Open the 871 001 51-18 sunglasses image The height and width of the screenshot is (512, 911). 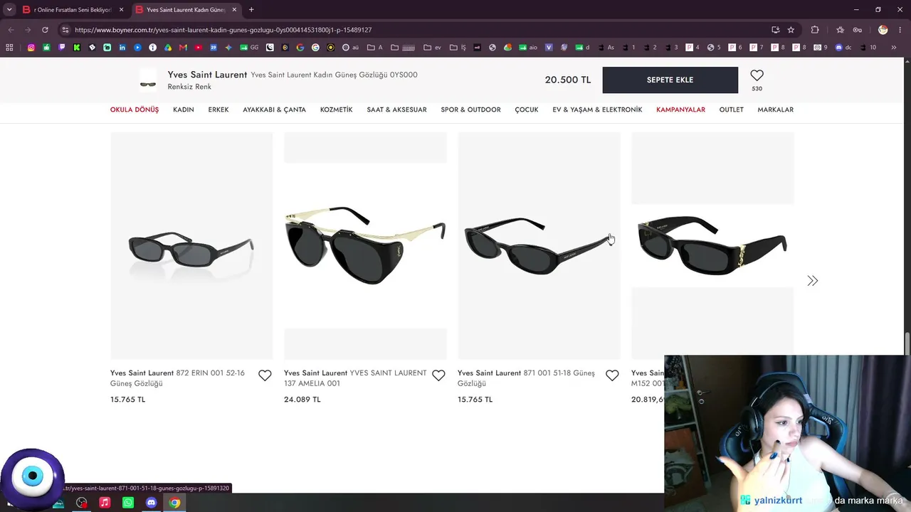[539, 246]
